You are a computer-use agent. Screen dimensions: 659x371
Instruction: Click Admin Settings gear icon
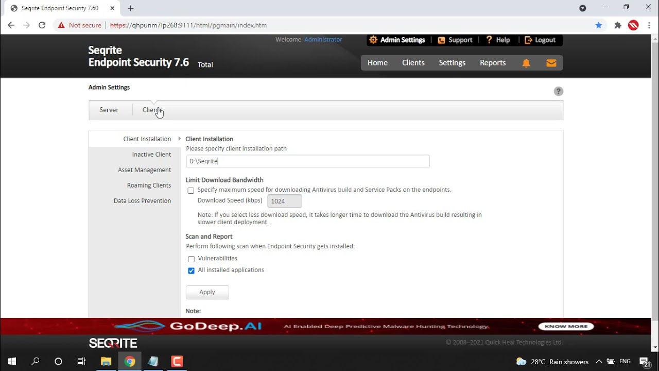(373, 40)
